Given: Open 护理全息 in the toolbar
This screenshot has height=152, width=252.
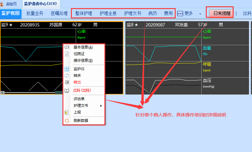Looking at the screenshot, I should [x=108, y=13].
